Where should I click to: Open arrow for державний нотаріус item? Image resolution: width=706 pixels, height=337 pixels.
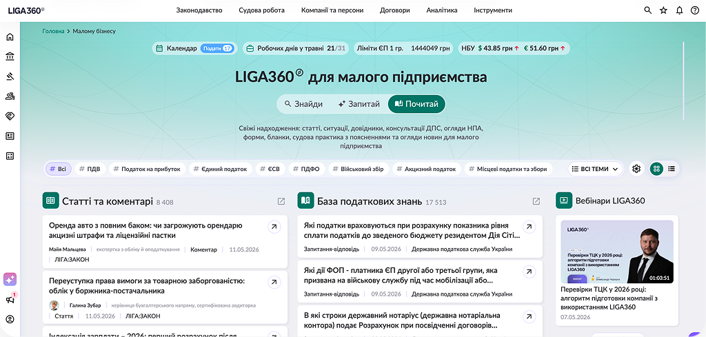pos(529,316)
